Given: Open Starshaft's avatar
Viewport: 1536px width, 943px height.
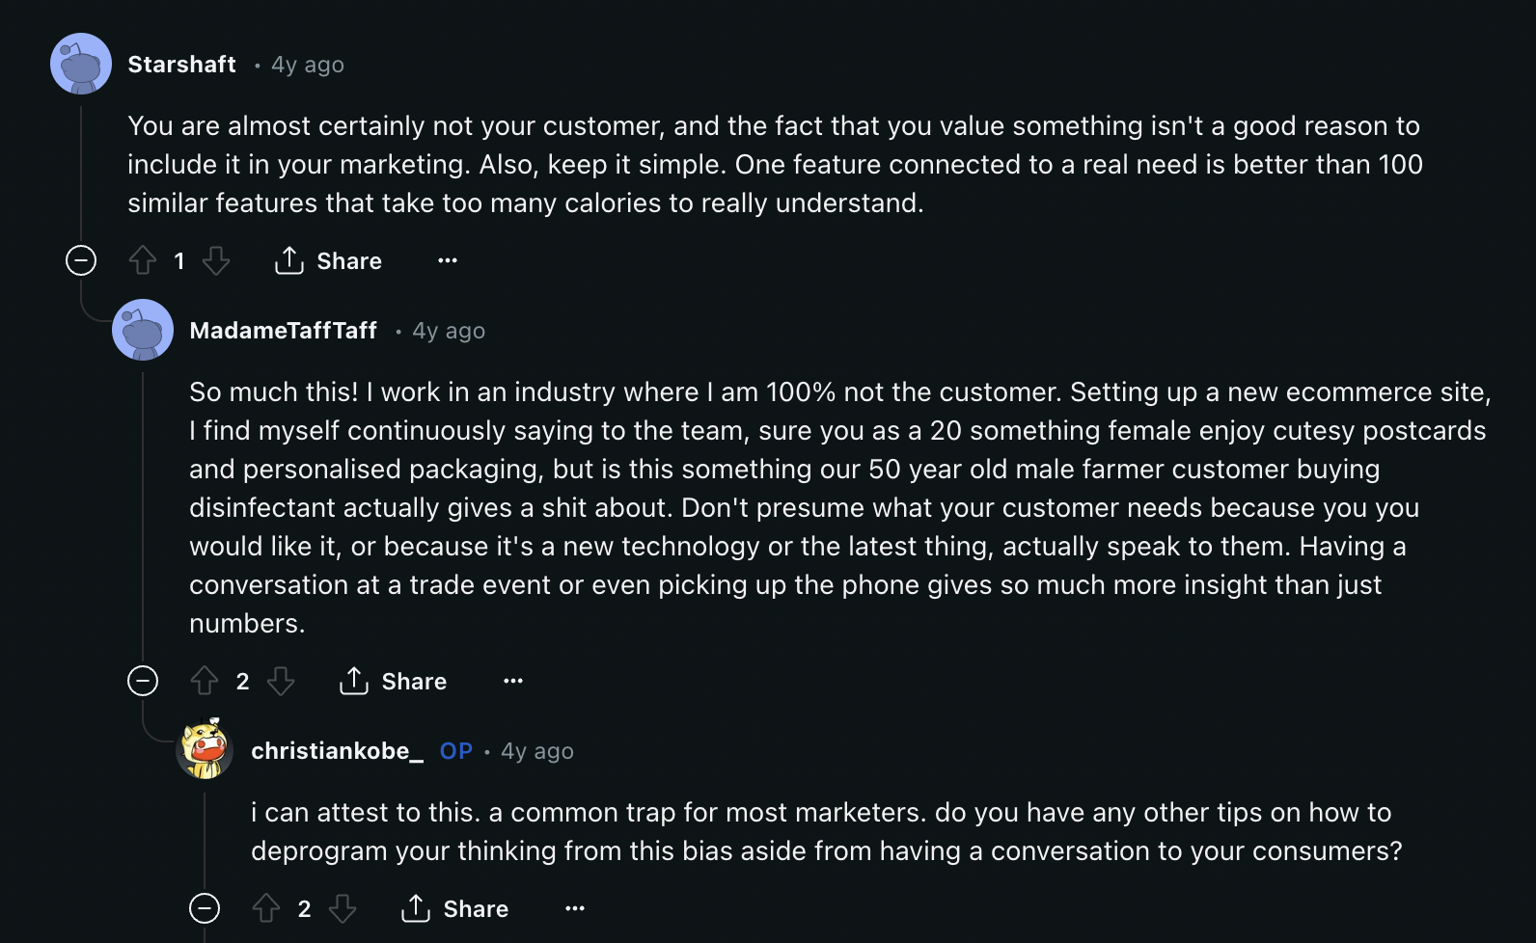Looking at the screenshot, I should (81, 64).
